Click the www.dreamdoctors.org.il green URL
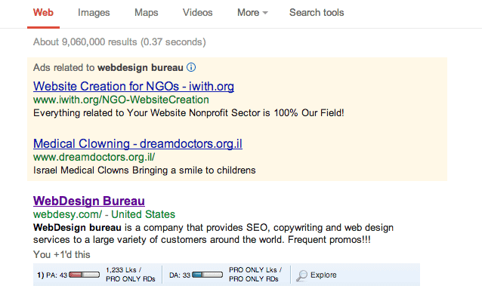Image resolution: width=482 pixels, height=304 pixels. (x=94, y=157)
